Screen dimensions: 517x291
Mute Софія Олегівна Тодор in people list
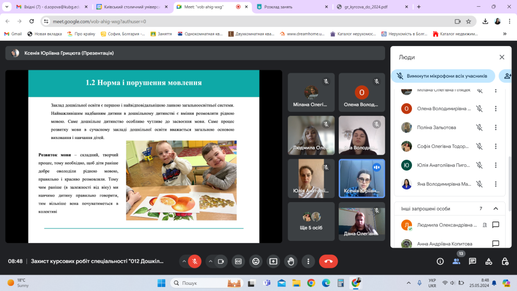click(479, 146)
